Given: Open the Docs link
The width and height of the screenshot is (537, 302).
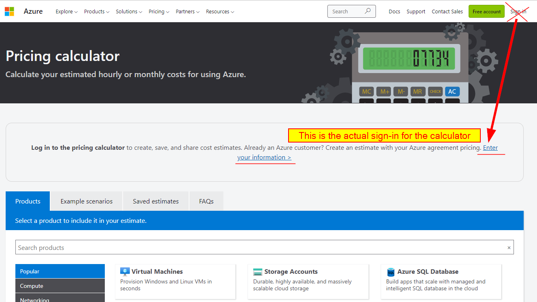Looking at the screenshot, I should click(x=395, y=12).
